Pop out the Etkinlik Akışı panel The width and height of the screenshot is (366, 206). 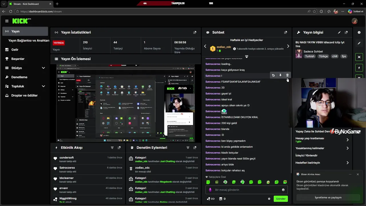tap(119, 148)
